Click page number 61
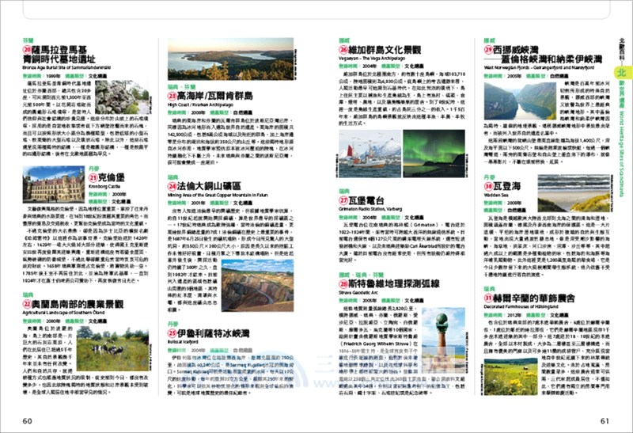Viewport: 633px width, 433px height. [605, 420]
